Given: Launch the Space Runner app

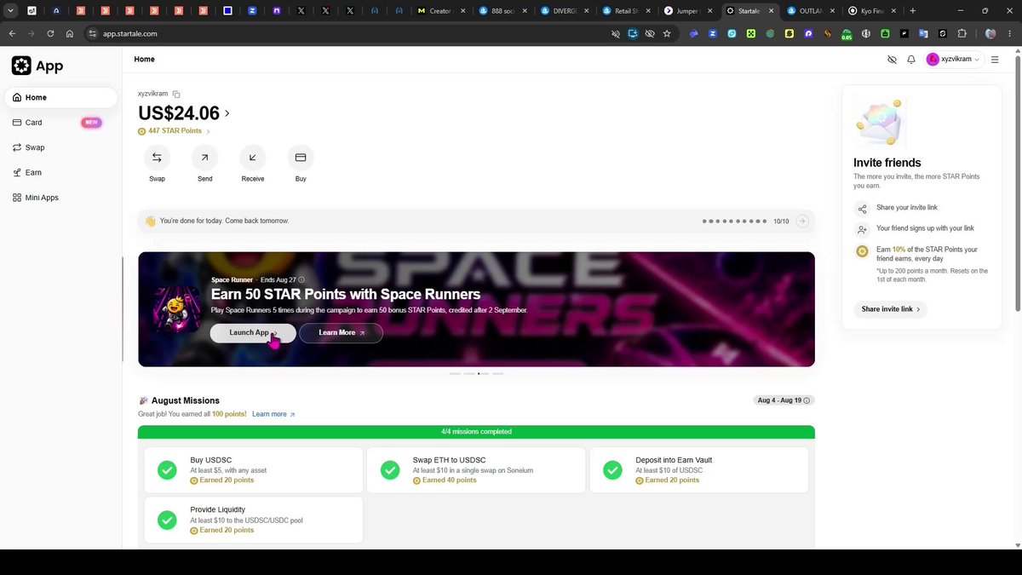Looking at the screenshot, I should point(253,333).
